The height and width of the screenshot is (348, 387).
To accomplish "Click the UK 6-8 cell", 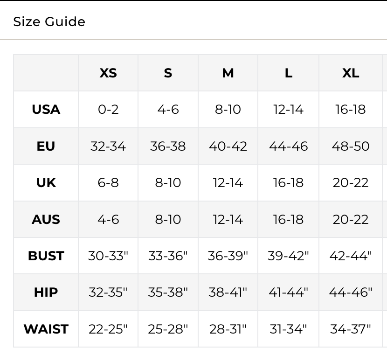I will (x=108, y=183).
